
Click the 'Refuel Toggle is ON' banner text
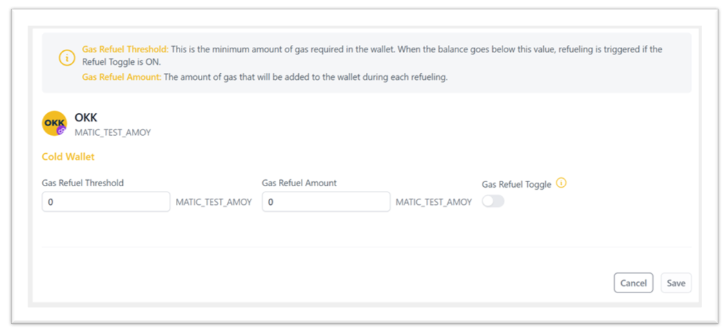coord(121,61)
